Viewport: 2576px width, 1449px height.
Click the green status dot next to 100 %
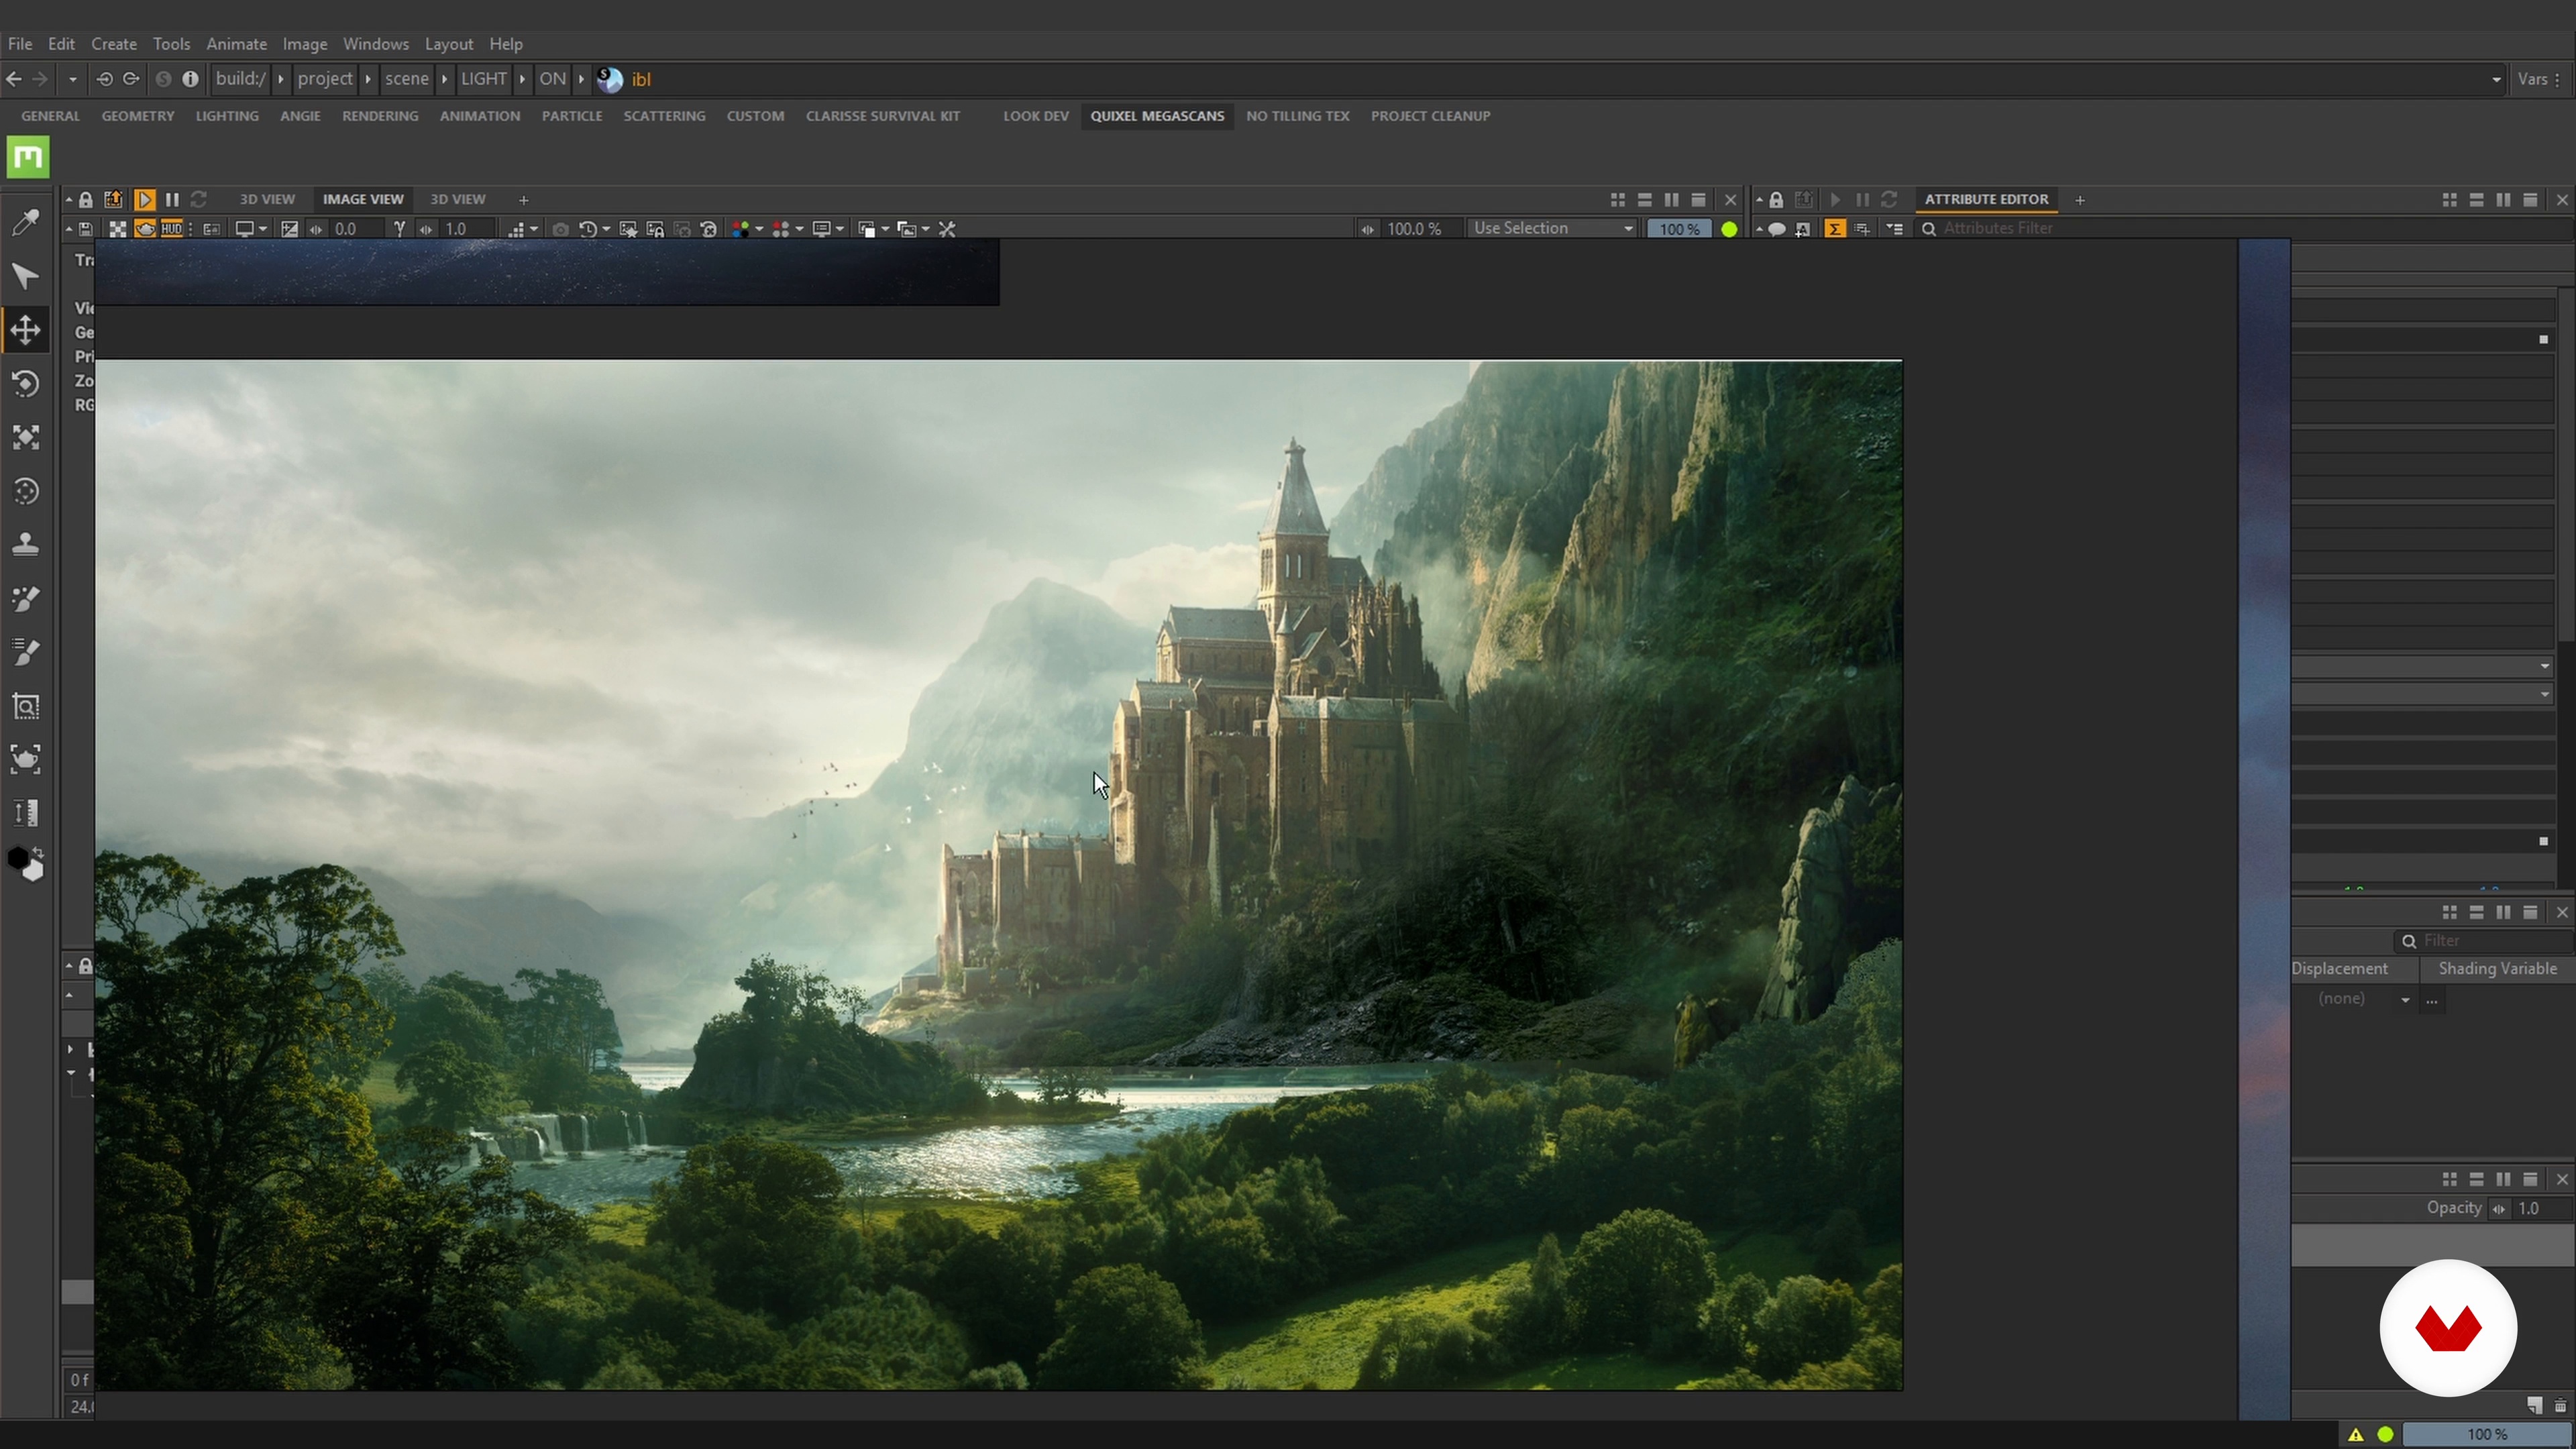tap(1729, 229)
